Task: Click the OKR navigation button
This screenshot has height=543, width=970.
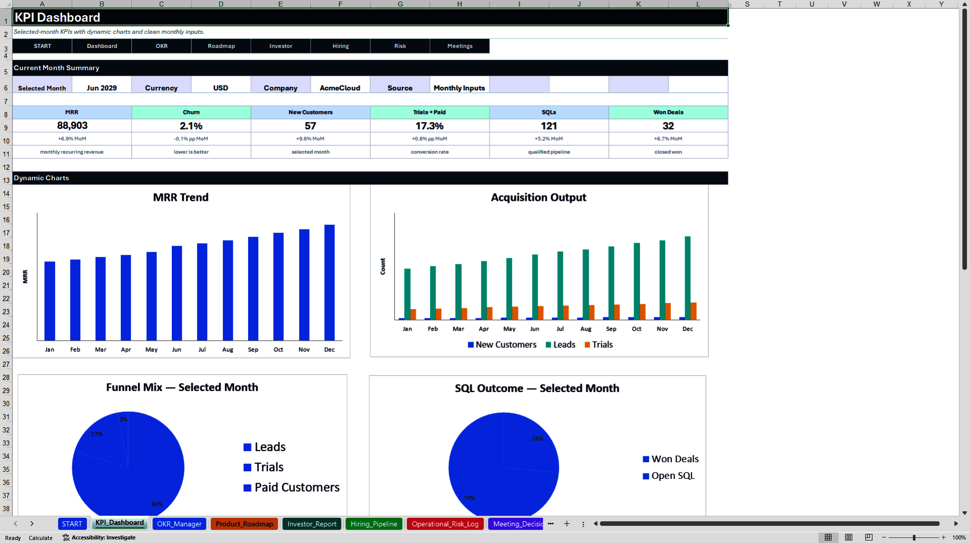Action: [162, 46]
